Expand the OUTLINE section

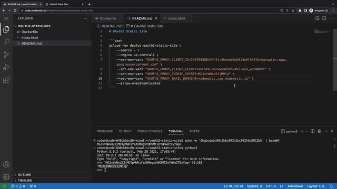pyautogui.click(x=52, y=175)
